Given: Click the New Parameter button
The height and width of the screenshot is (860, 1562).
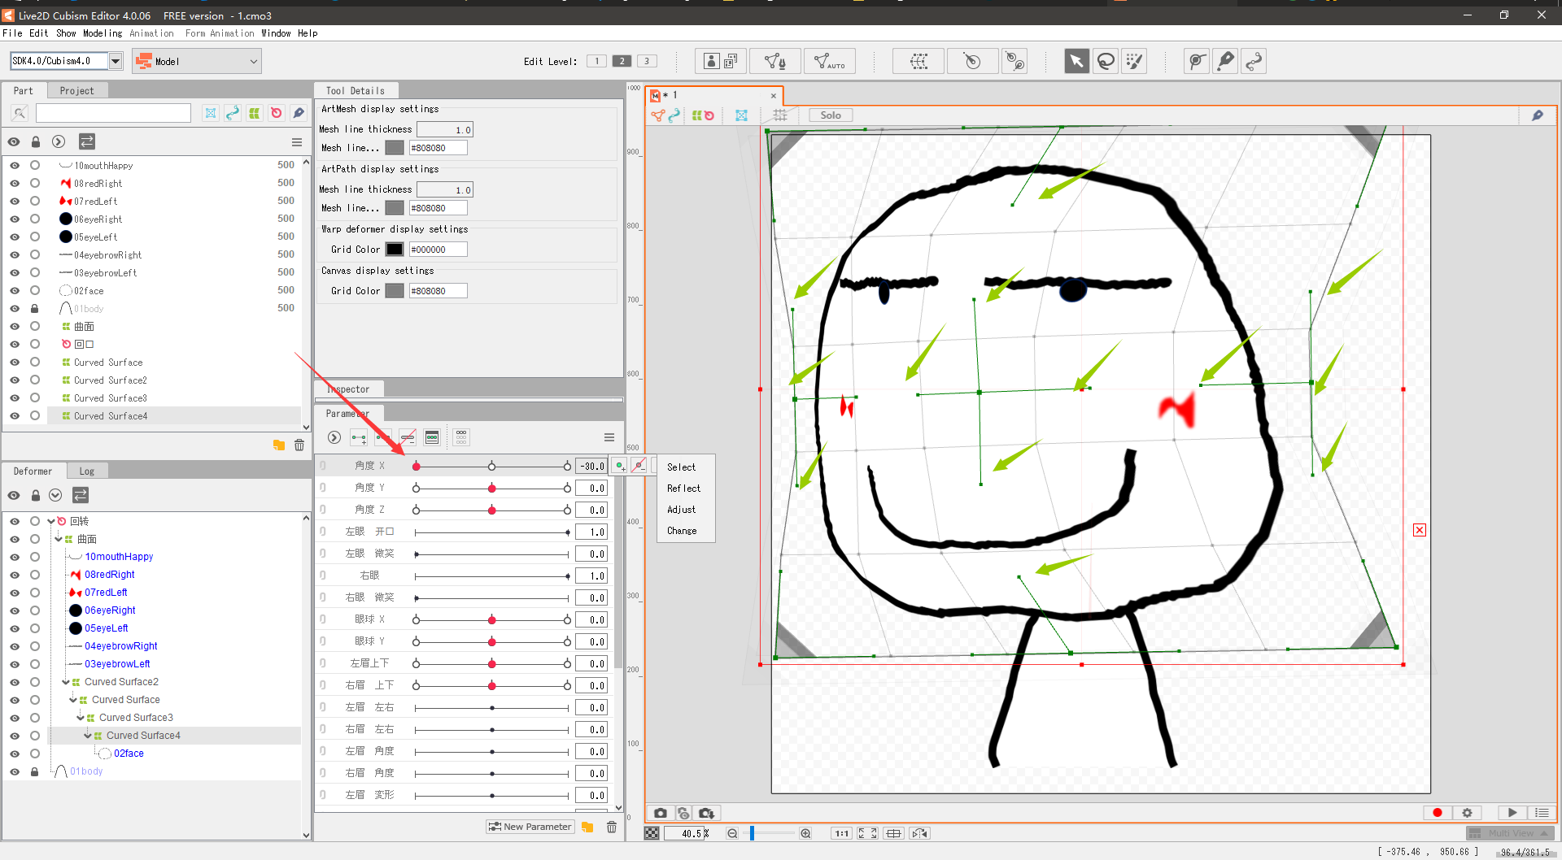Looking at the screenshot, I should [x=530, y=827].
